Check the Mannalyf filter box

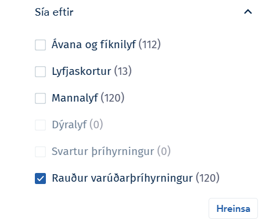coord(40,98)
